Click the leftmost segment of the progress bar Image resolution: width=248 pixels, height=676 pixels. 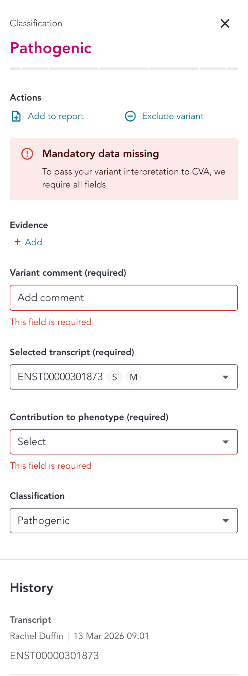coord(15,69)
